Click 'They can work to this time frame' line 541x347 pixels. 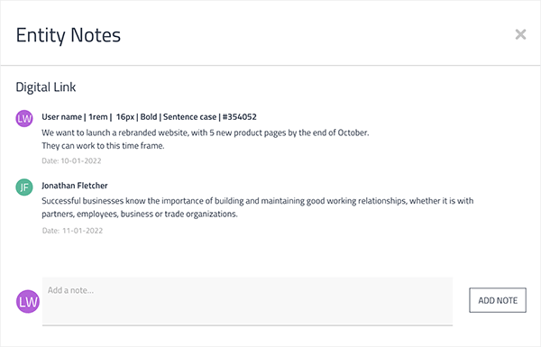(103, 146)
